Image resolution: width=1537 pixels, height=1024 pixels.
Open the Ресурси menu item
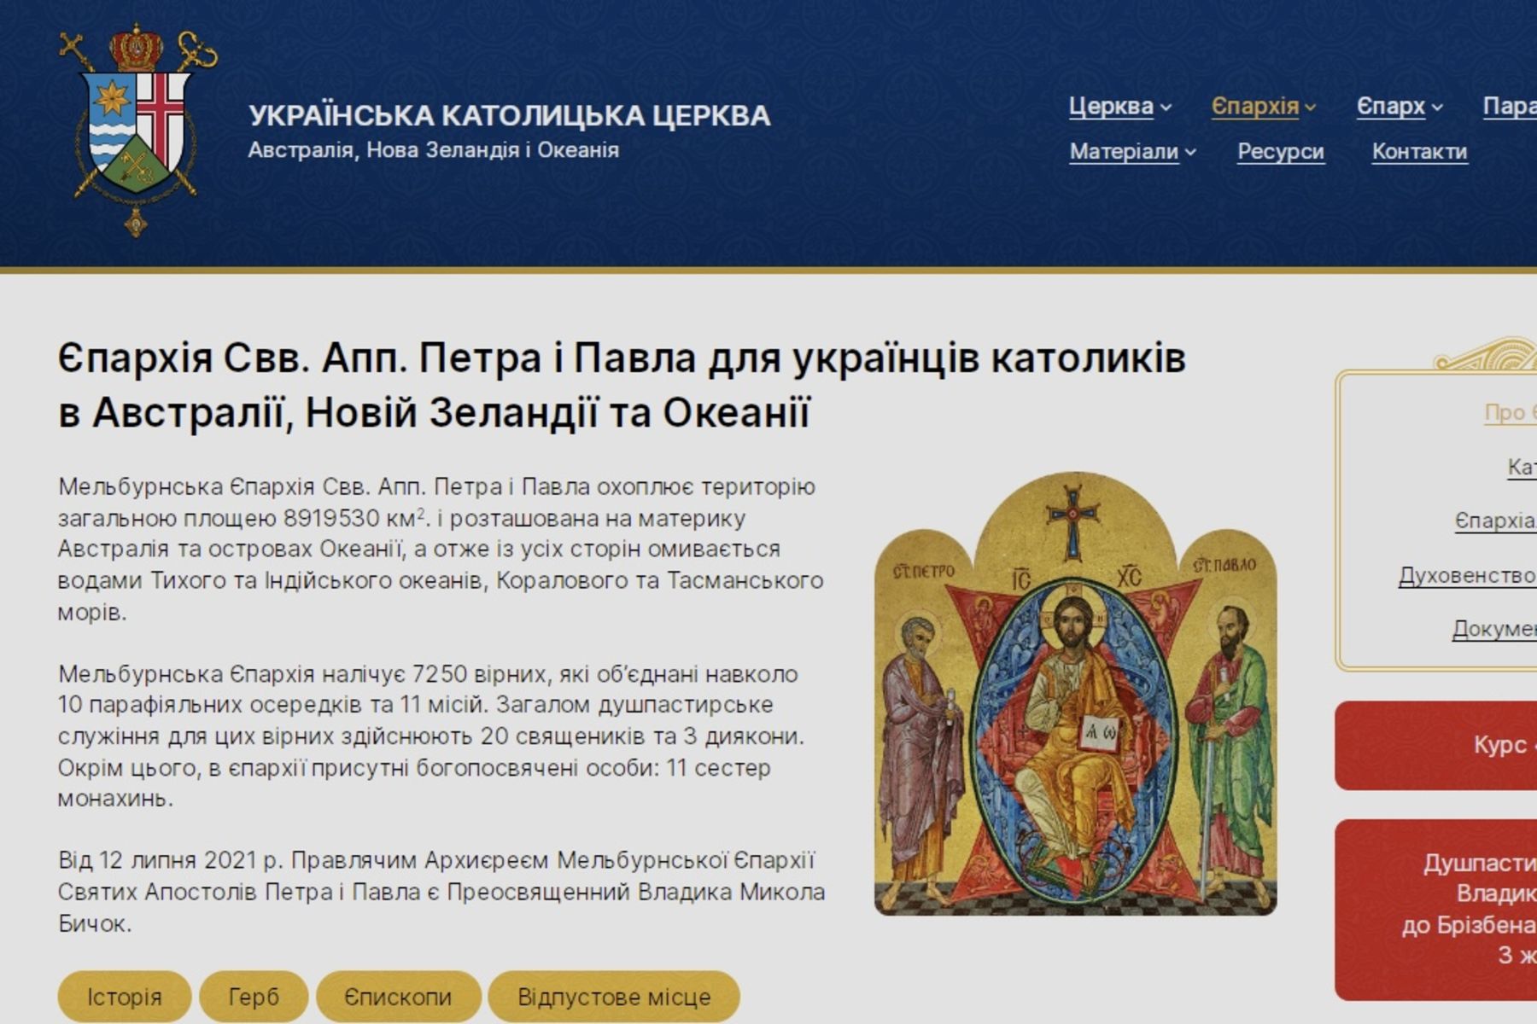click(x=1279, y=152)
